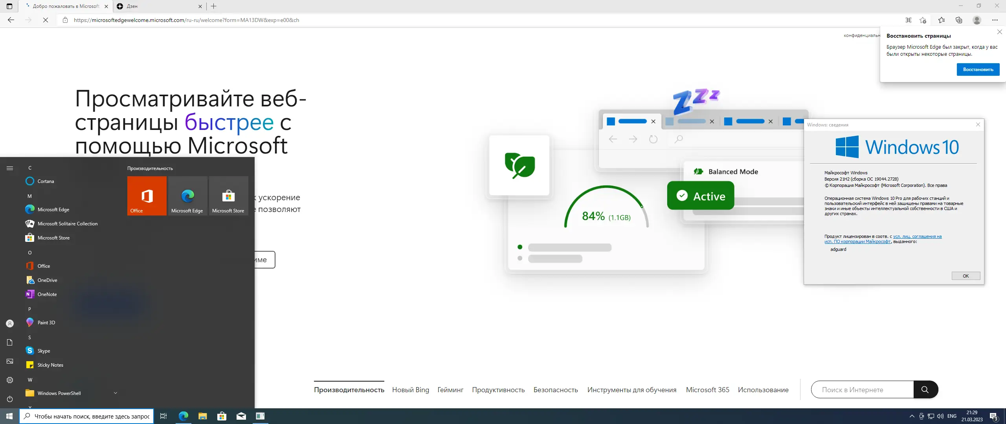Viewport: 1006px width, 424px height.
Task: Open the Office tile in Start menu
Action: point(147,196)
